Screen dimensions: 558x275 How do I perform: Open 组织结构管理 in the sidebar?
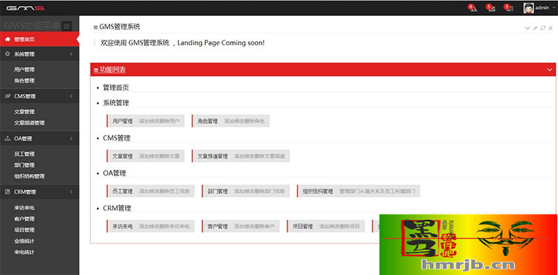[x=29, y=176]
